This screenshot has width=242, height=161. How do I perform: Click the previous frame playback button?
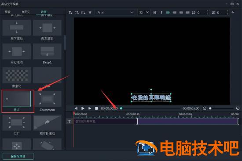point(76,108)
